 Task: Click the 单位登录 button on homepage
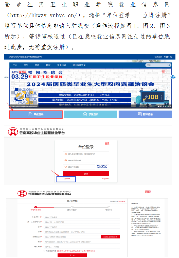(36, 114)
